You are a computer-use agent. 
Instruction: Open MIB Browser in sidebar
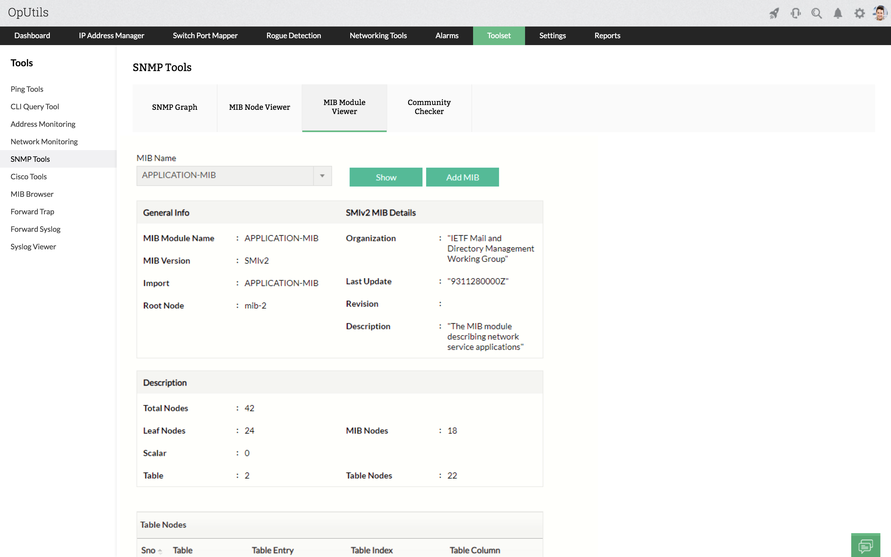(x=32, y=194)
